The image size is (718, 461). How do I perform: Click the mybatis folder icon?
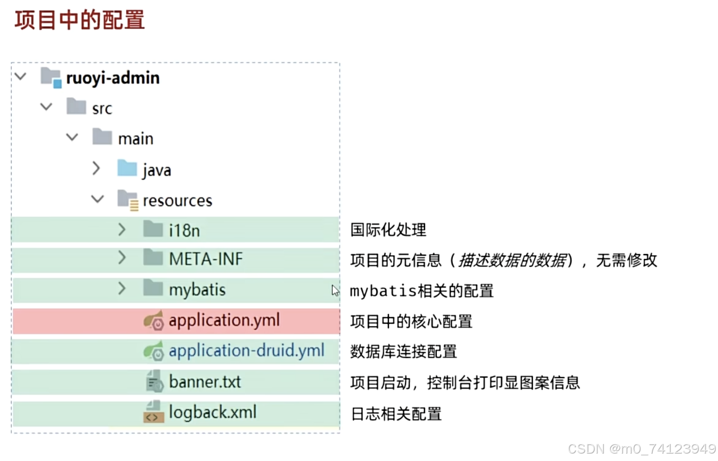[153, 289]
